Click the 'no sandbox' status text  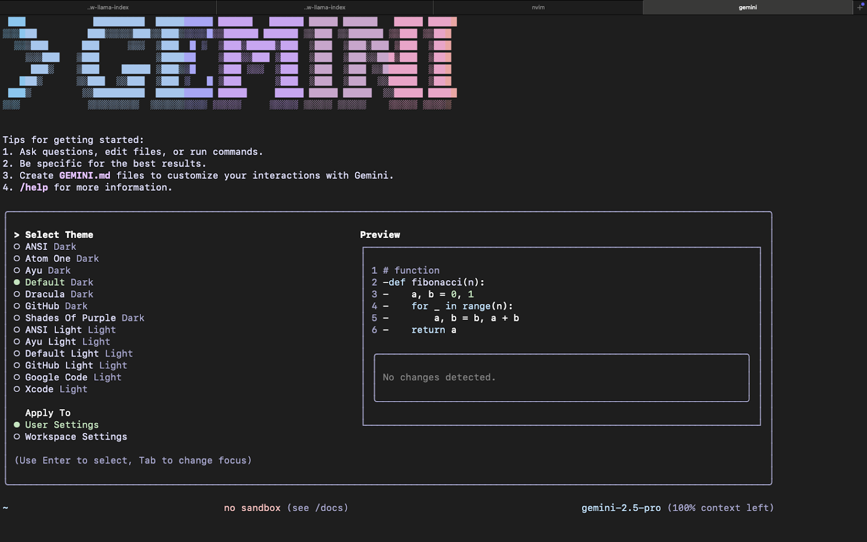pyautogui.click(x=252, y=508)
